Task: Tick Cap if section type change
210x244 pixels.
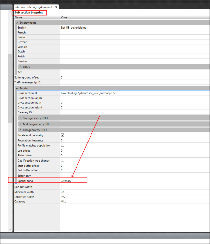Action: coord(63,160)
